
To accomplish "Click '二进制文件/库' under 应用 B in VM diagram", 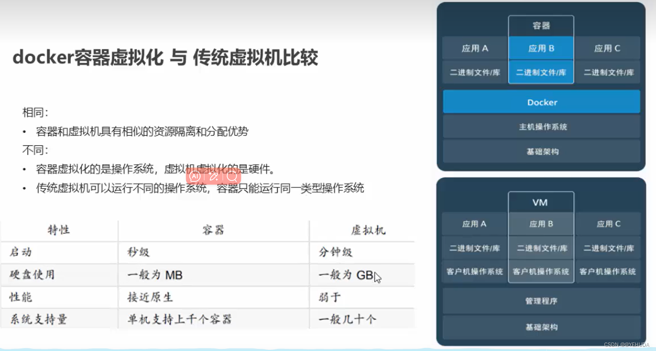I will pyautogui.click(x=542, y=248).
